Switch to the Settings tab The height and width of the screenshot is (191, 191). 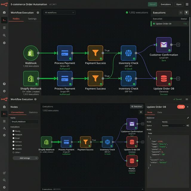32,19
